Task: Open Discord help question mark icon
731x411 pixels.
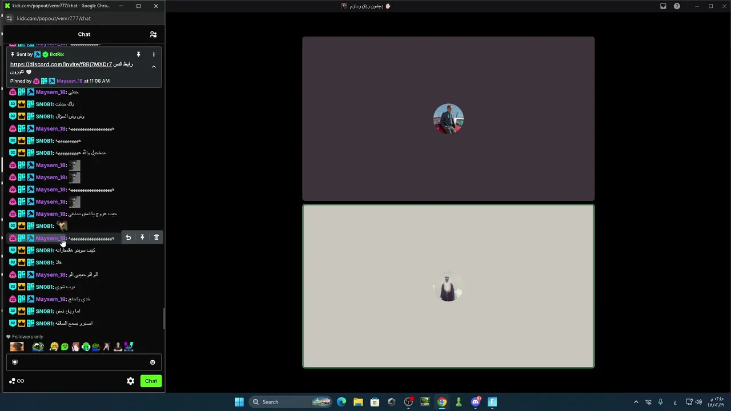Action: [x=677, y=6]
